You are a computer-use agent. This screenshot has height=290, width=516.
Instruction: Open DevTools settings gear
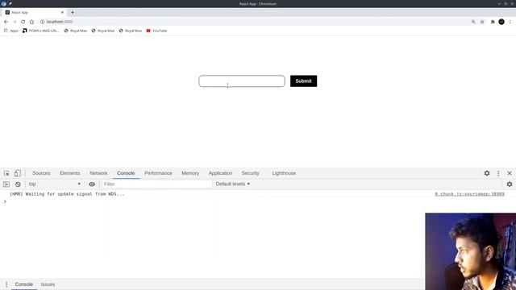coord(487,173)
